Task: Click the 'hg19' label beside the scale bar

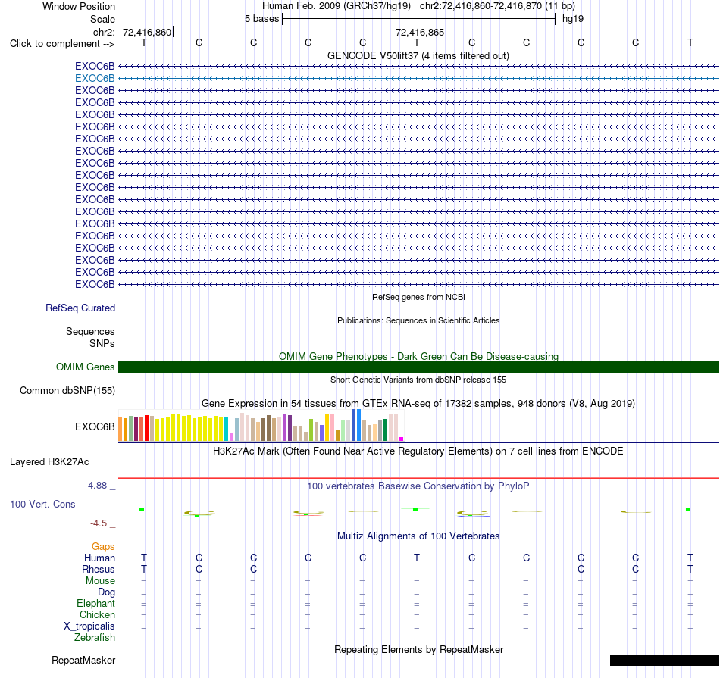Action: (x=573, y=19)
